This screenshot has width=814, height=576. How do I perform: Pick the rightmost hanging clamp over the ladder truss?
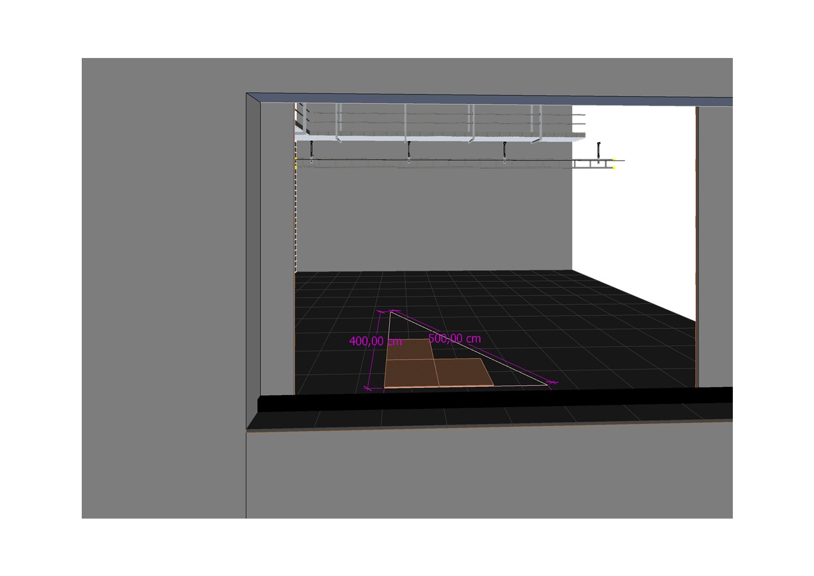coord(598,150)
